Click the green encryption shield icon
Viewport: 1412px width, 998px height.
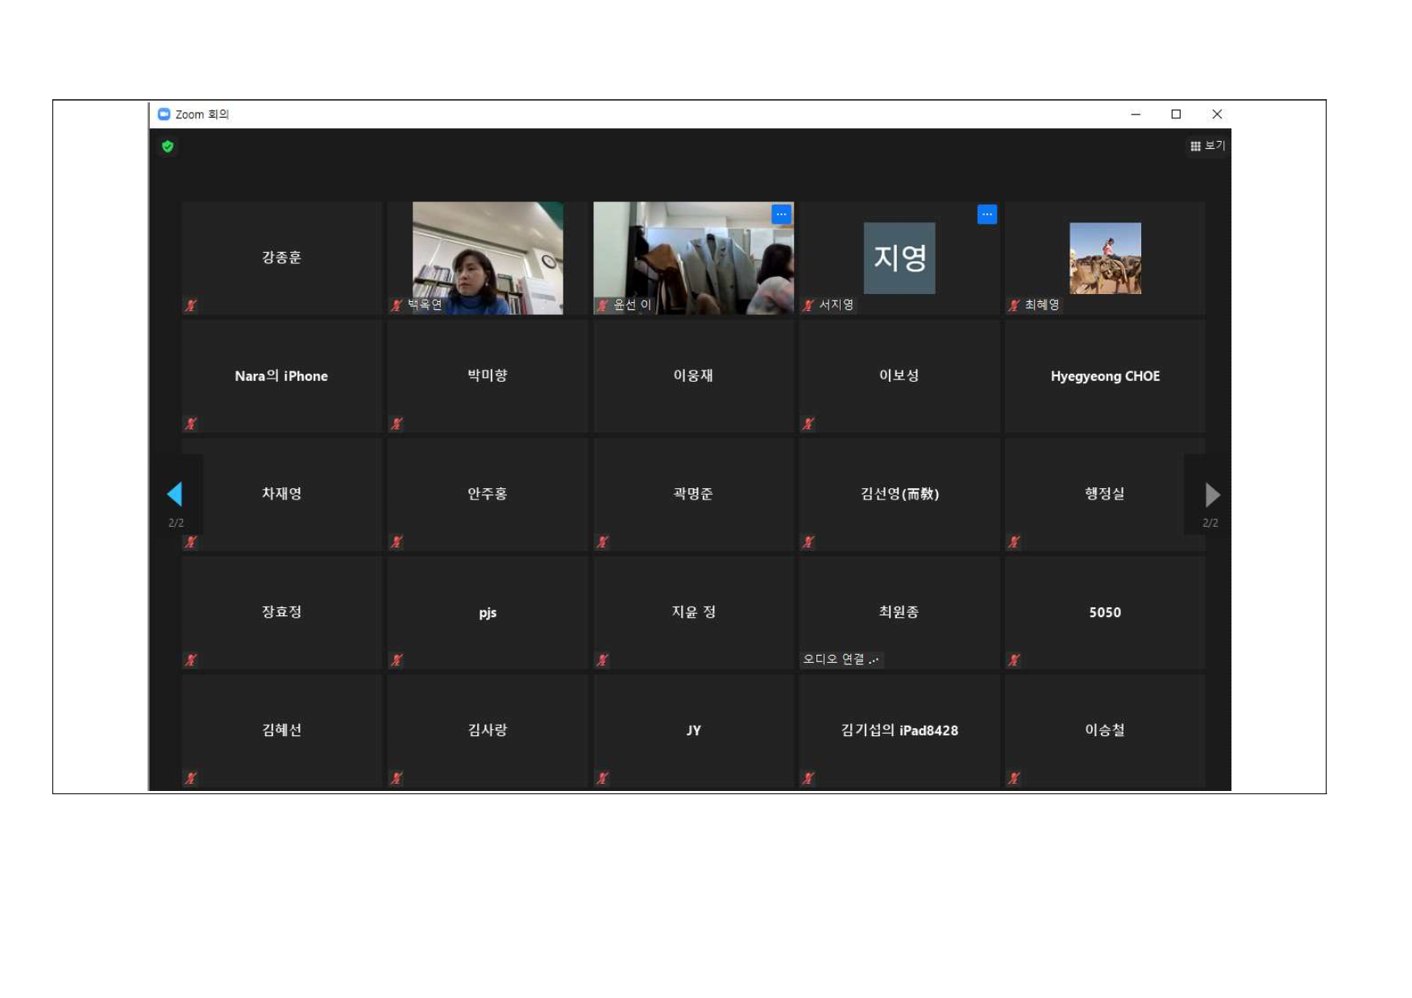[x=168, y=147]
